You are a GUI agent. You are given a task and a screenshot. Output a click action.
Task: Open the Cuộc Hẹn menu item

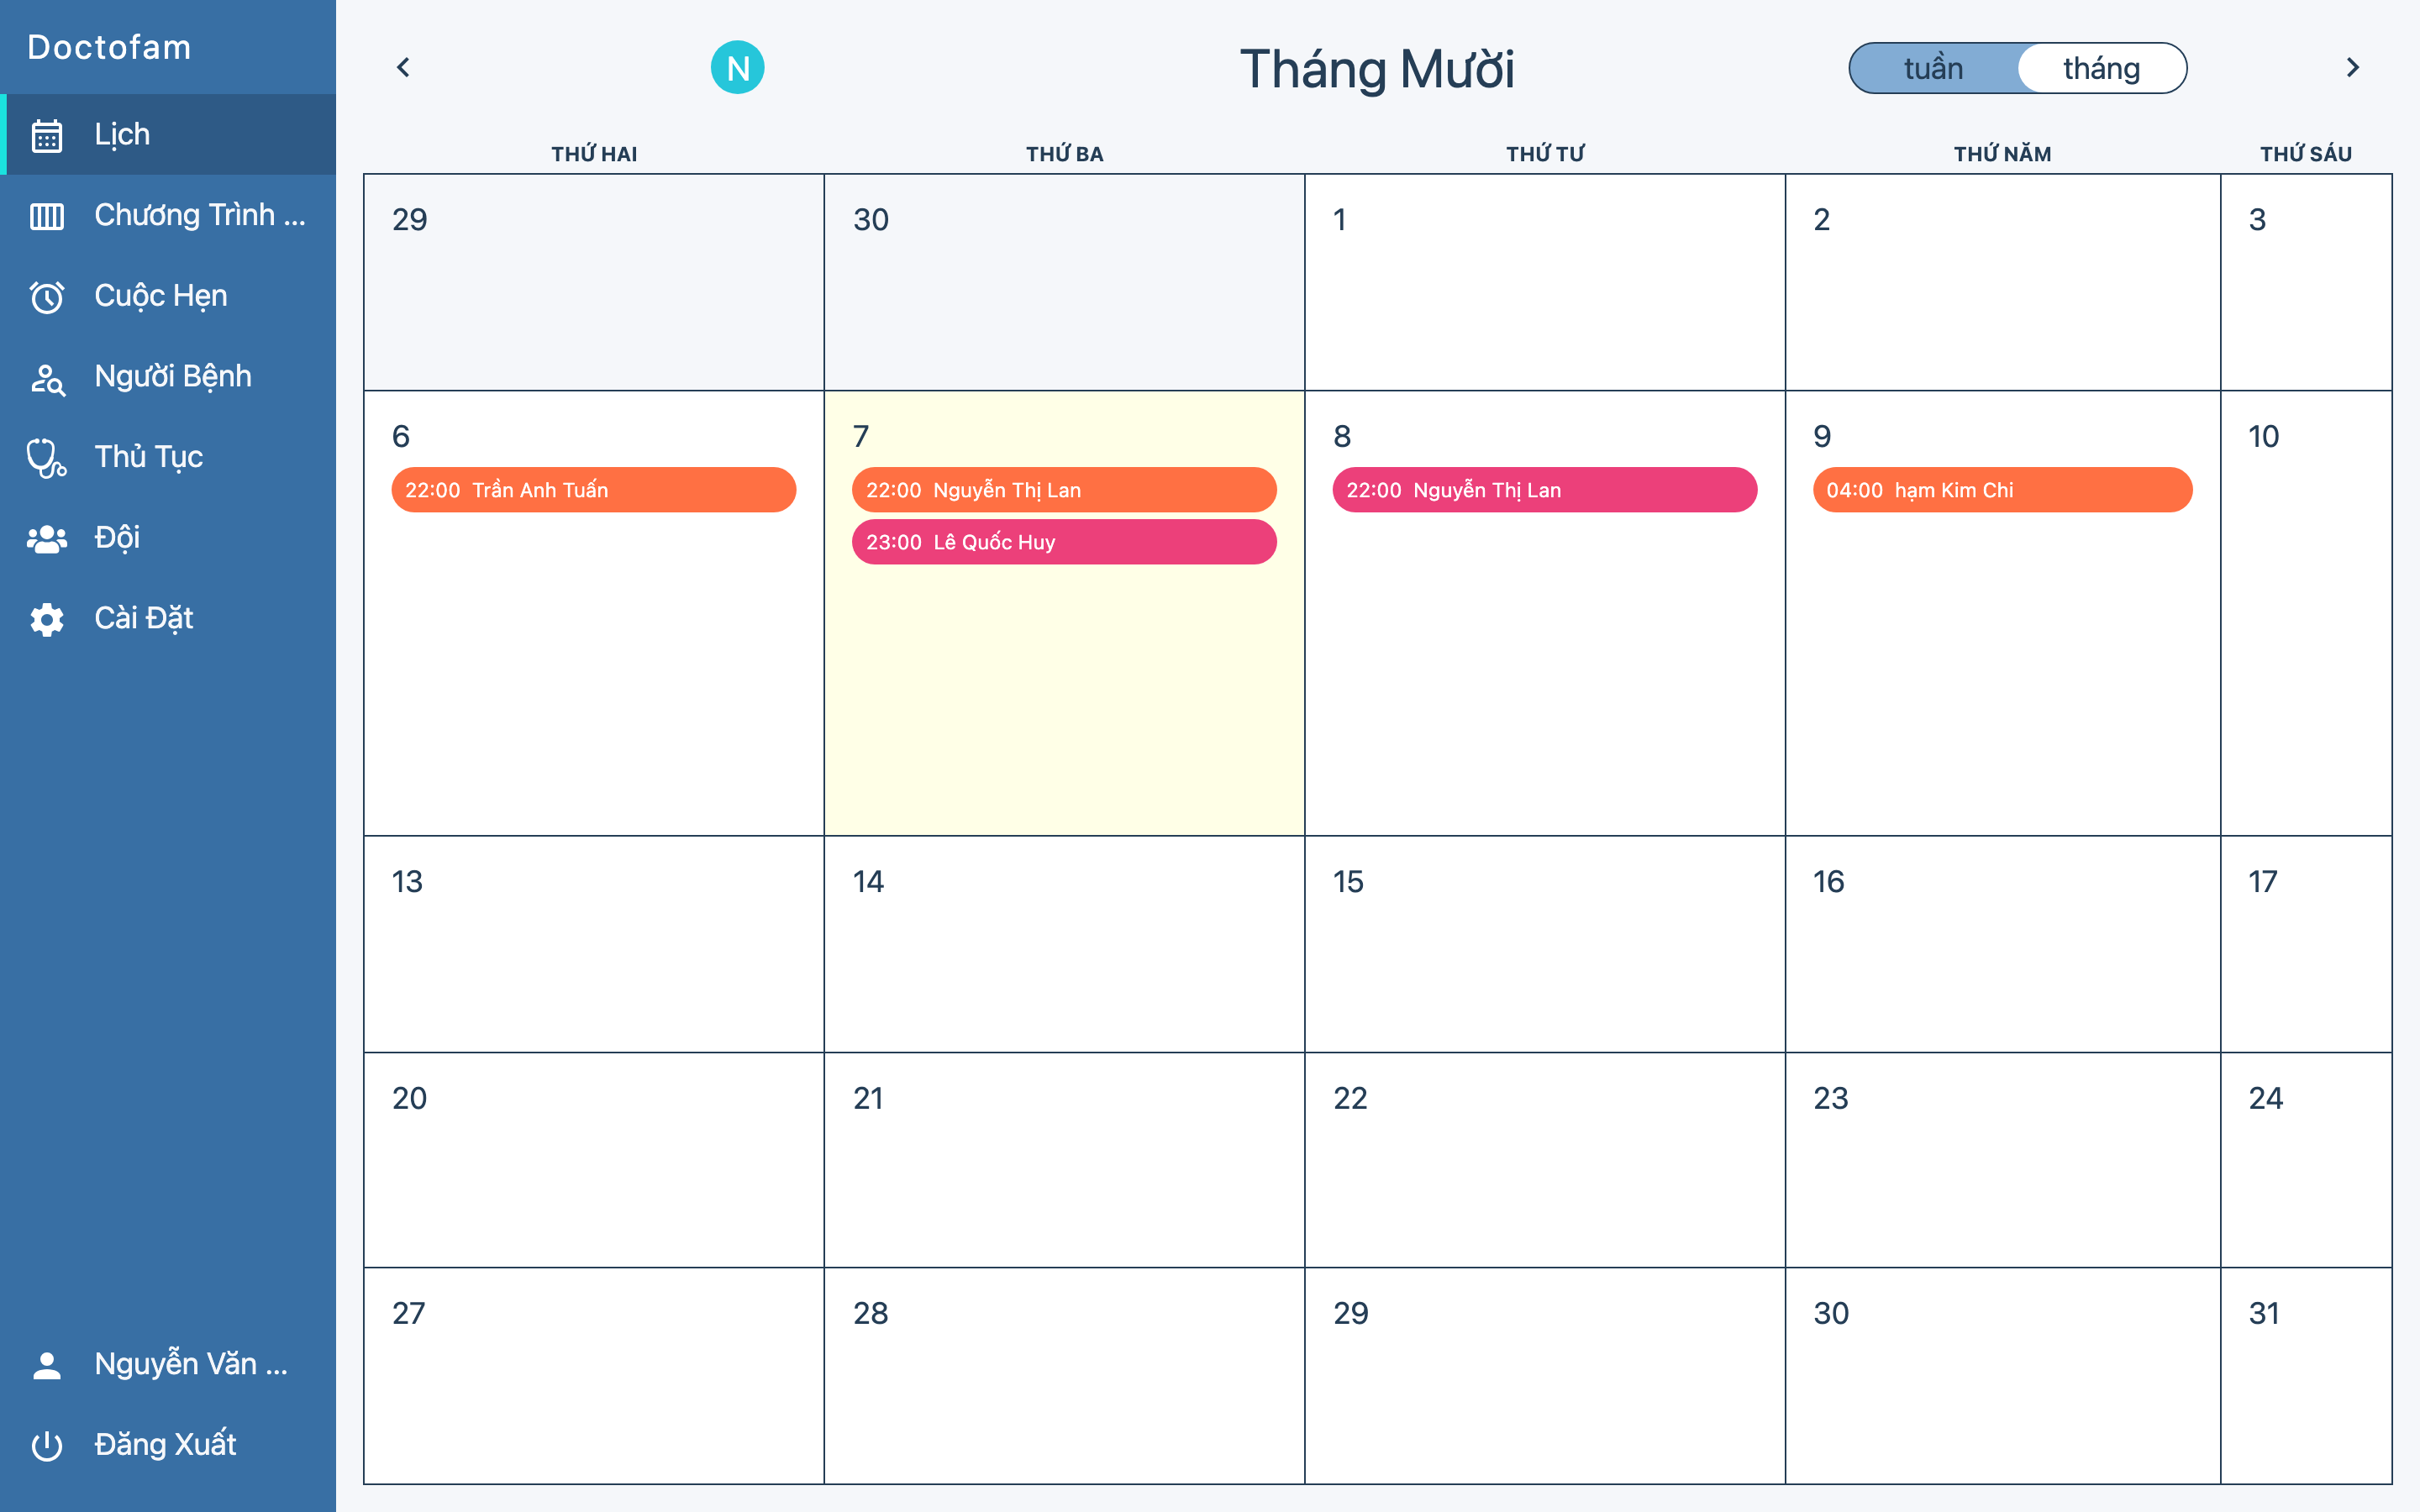click(161, 296)
